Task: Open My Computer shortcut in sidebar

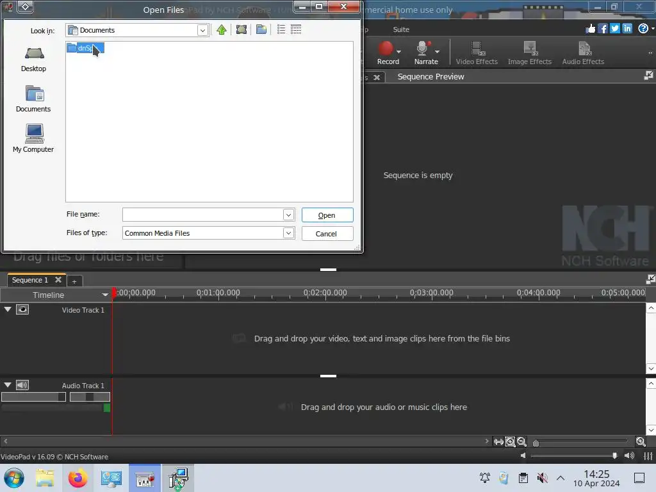Action: (x=33, y=138)
